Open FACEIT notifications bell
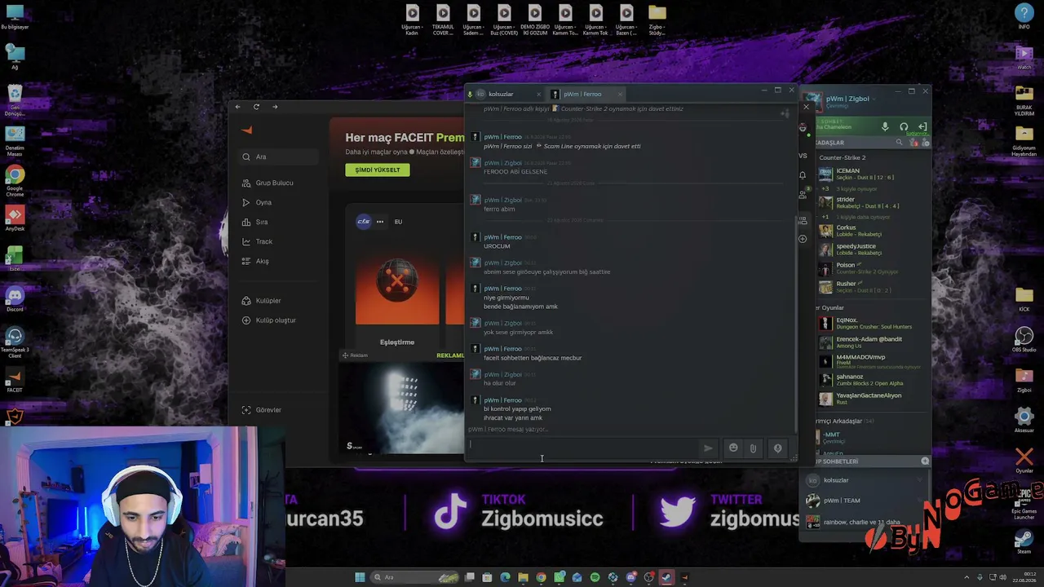 click(x=803, y=175)
